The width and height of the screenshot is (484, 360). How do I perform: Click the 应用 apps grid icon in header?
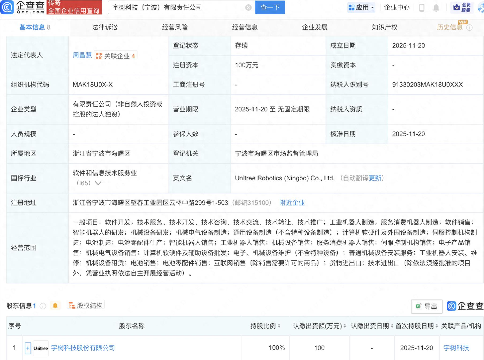click(352, 7)
